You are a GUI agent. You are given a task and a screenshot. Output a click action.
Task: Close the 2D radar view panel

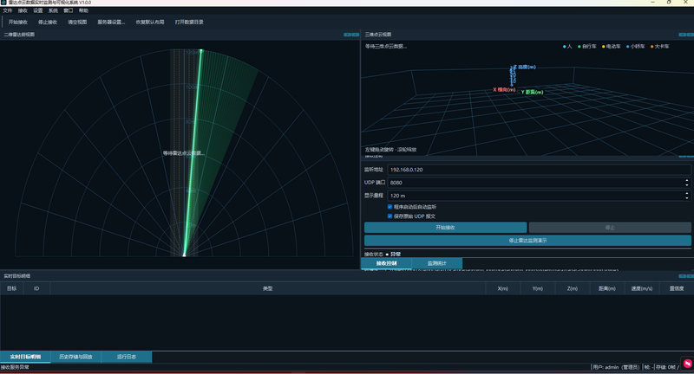(x=356, y=35)
